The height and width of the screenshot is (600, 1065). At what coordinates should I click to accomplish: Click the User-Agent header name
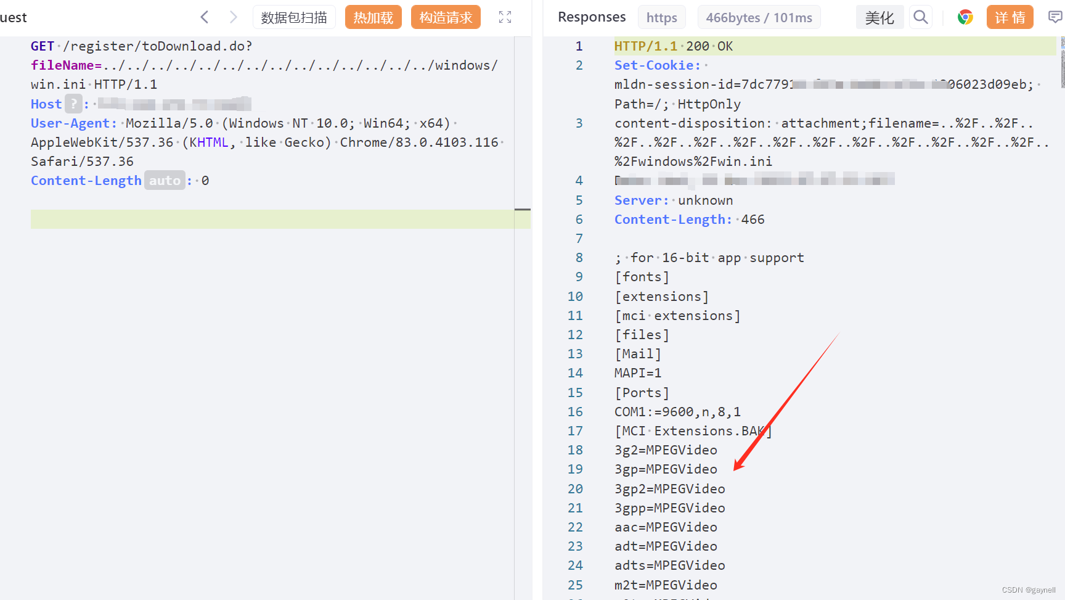pos(74,123)
